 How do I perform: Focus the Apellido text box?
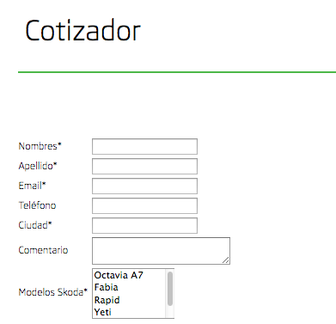tap(144, 166)
